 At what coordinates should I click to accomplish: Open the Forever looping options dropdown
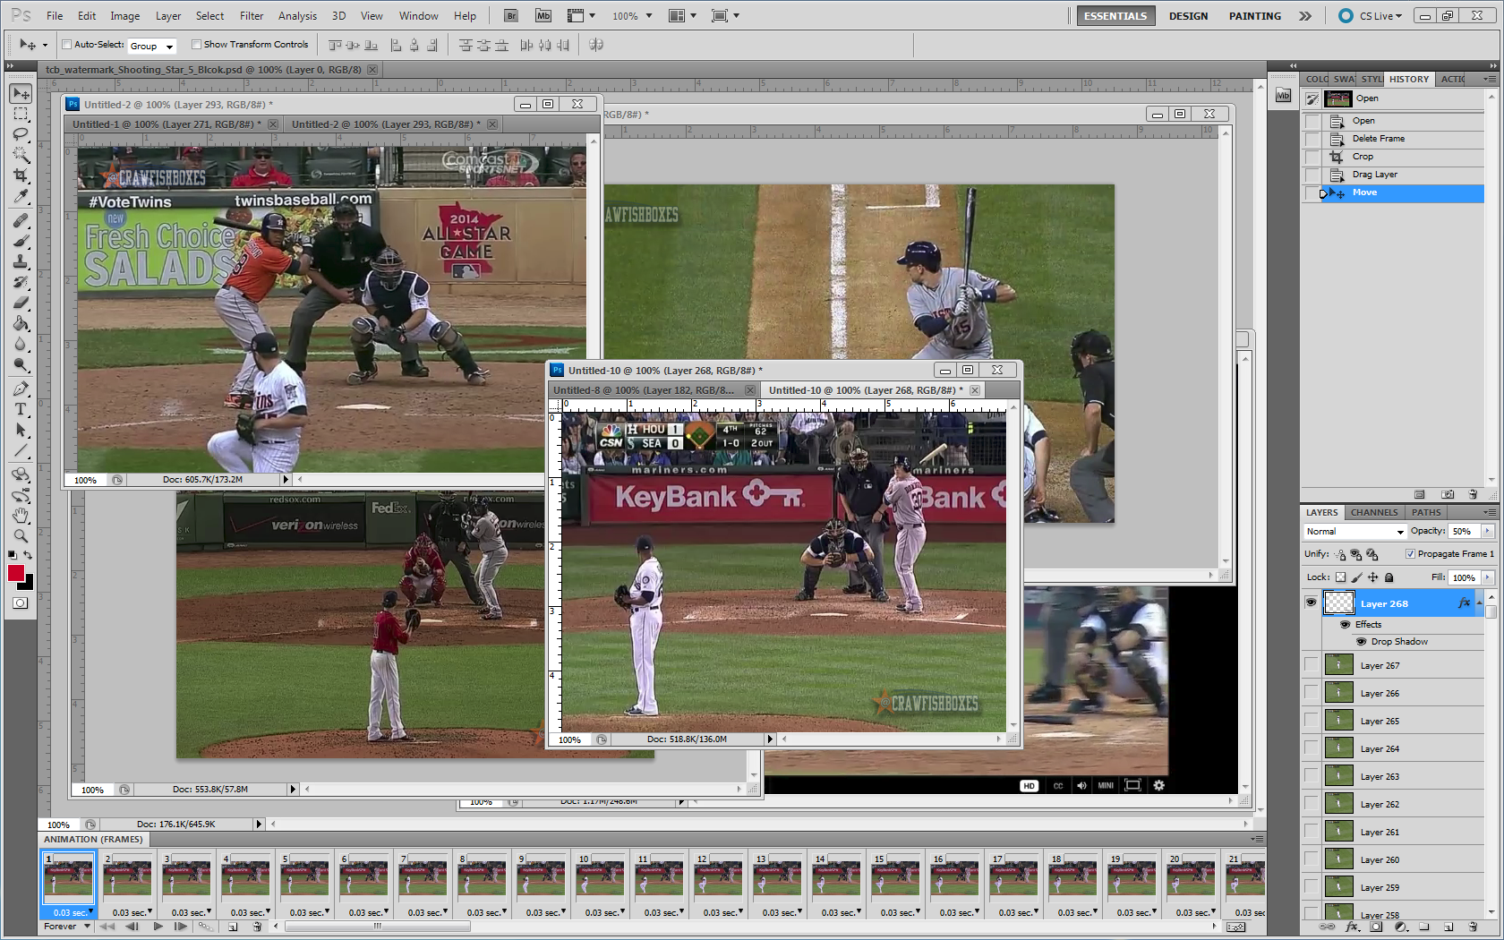(x=67, y=927)
